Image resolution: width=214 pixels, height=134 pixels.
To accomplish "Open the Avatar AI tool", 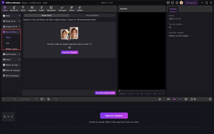I will coord(14,9).
